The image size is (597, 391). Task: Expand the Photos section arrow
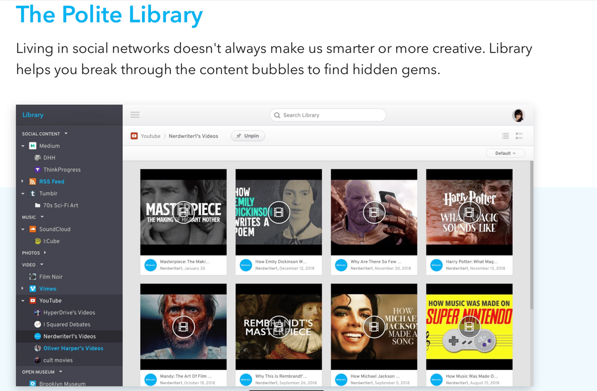[x=45, y=253]
